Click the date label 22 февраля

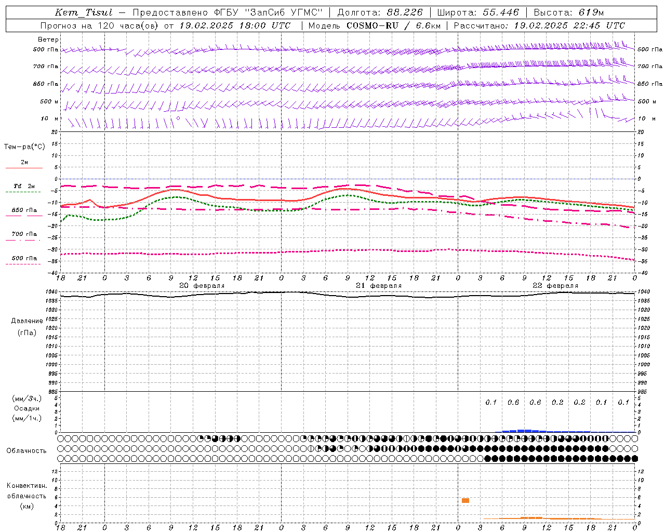pyautogui.click(x=555, y=285)
